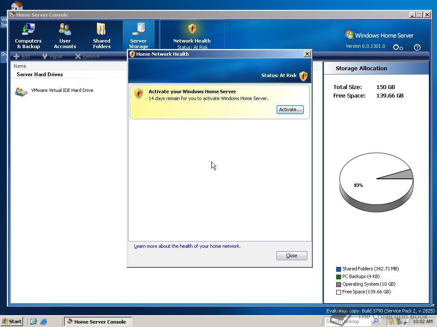This screenshot has width=437, height=327.
Task: Select the VMware Virtual IDE Hard Drive row
Action: [62, 90]
